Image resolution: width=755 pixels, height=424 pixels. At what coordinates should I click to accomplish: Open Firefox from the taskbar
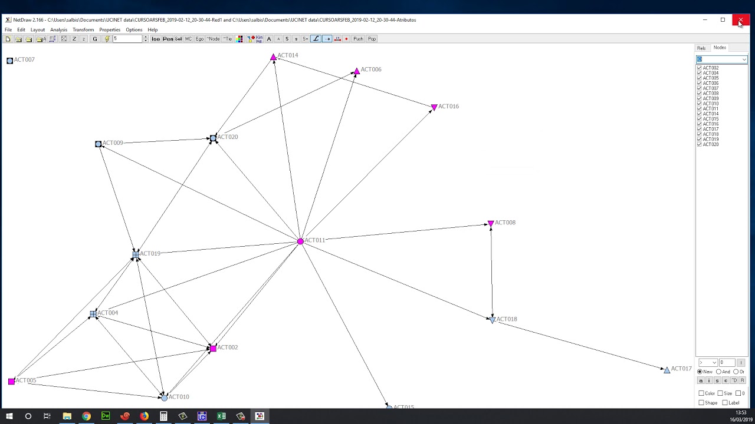click(144, 416)
